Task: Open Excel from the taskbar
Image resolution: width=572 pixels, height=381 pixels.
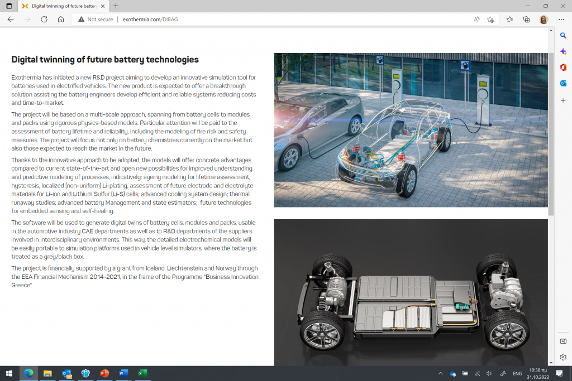Action: [x=142, y=373]
